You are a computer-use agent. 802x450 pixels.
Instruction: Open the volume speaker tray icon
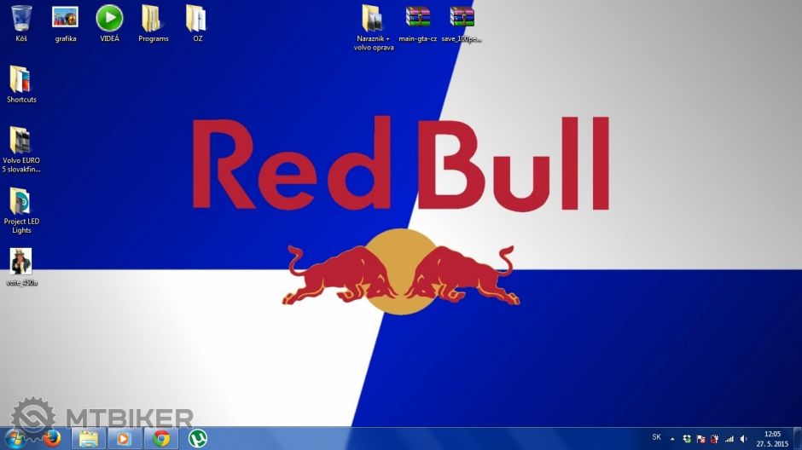tap(743, 438)
